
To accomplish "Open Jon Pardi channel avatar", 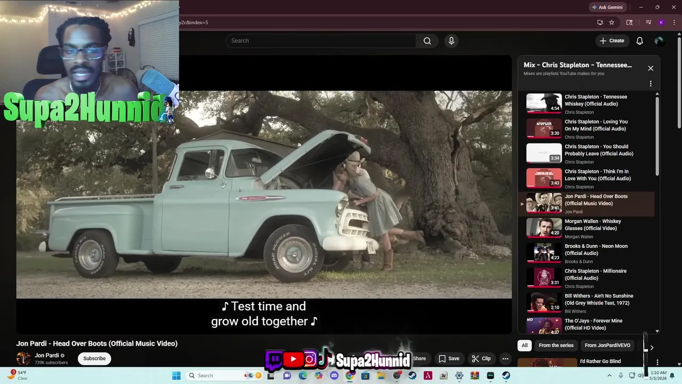I will 23,358.
